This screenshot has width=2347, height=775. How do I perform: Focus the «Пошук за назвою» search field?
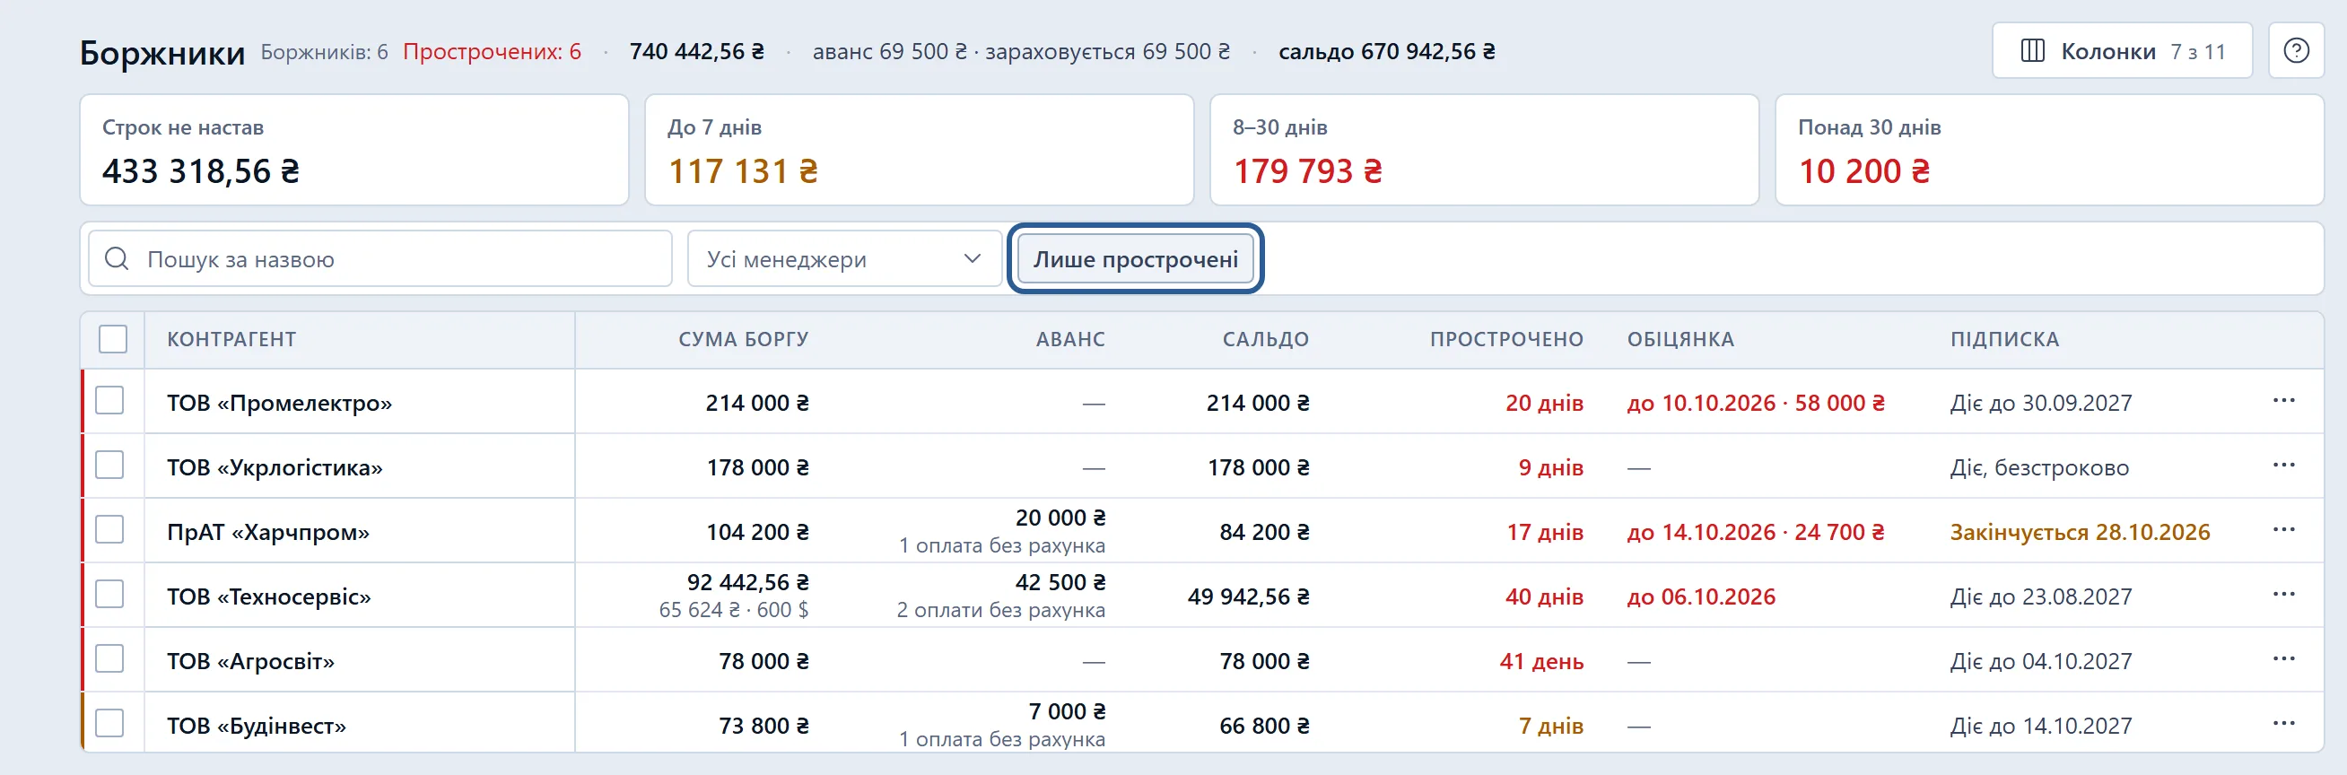pyautogui.click(x=380, y=258)
